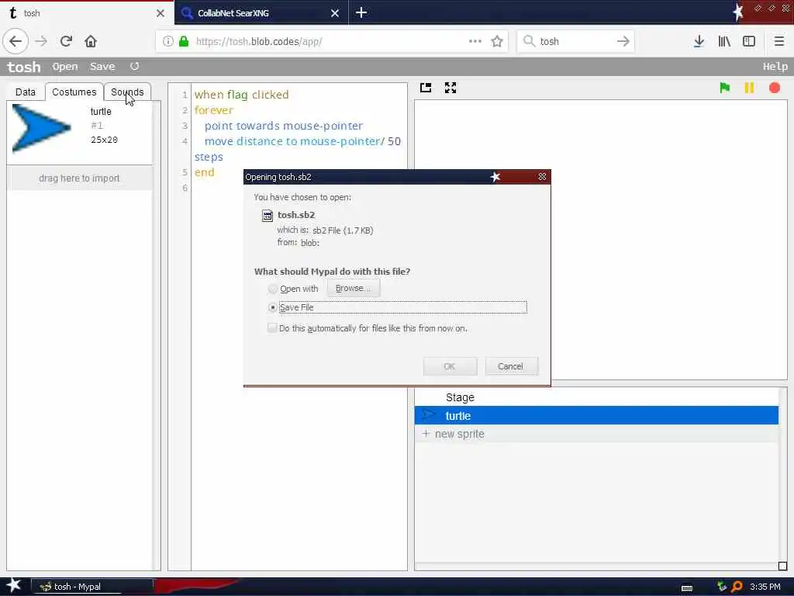Viewport: 794px width, 596px height.
Task: Click the star icon in dialog title bar
Action: (495, 176)
